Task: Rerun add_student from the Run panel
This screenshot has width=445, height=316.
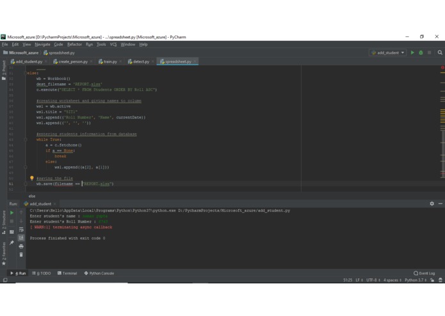Action: click(x=12, y=212)
